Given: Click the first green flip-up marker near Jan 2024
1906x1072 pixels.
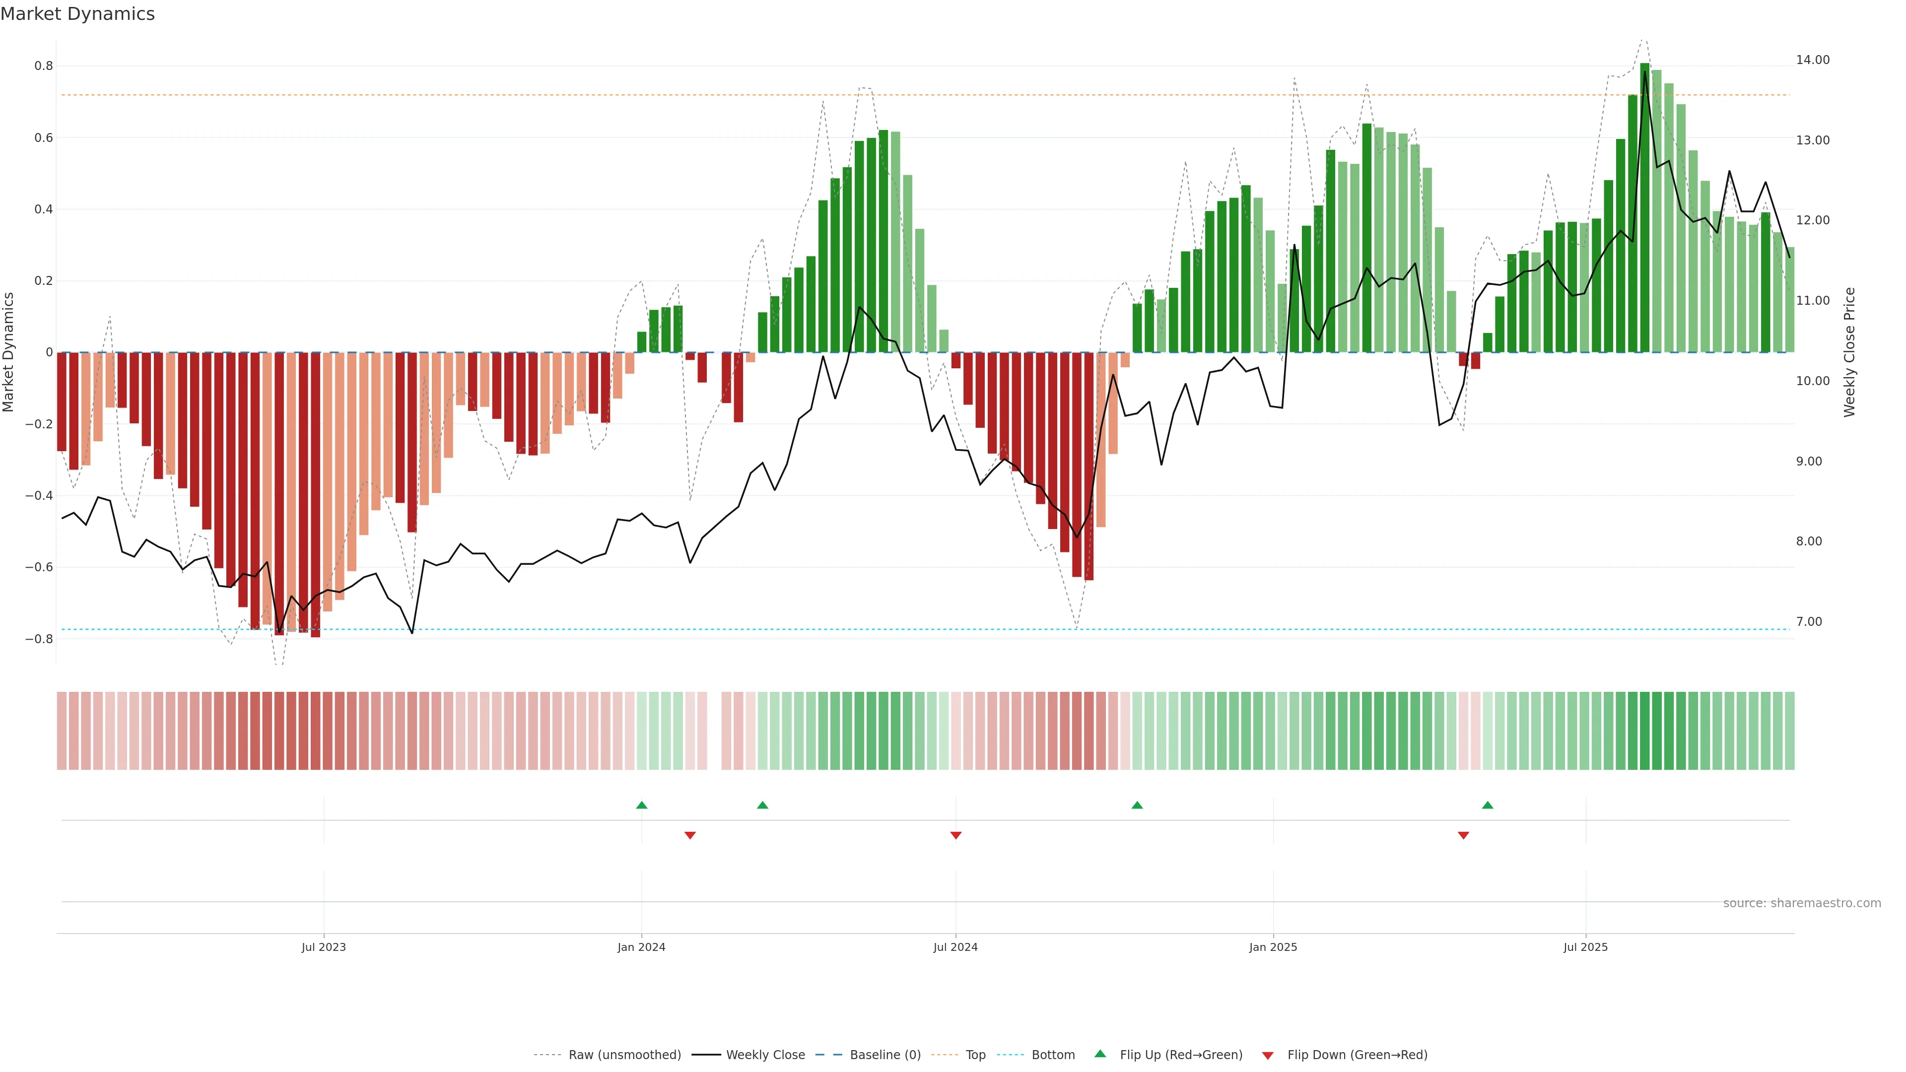Looking at the screenshot, I should click(641, 805).
